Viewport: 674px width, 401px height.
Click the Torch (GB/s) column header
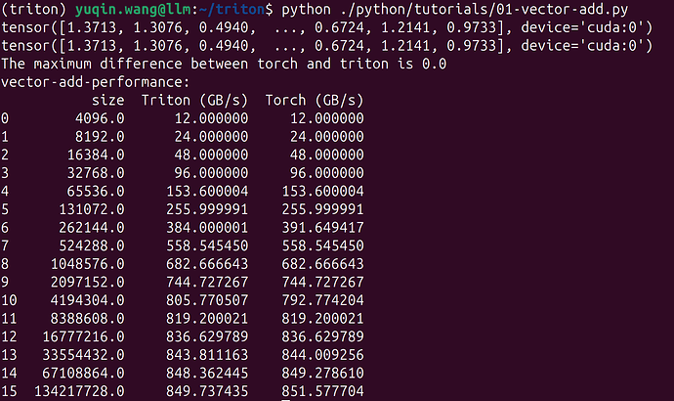coord(315,100)
